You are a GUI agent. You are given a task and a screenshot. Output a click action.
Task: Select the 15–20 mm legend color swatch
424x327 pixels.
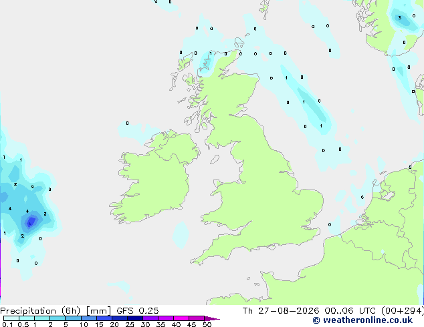pyautogui.click(x=104, y=318)
